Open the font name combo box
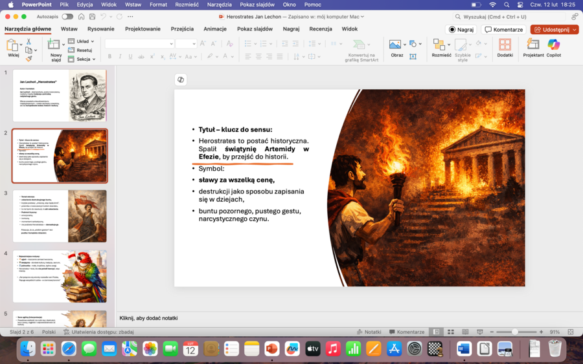The image size is (583, 364). 139,43
